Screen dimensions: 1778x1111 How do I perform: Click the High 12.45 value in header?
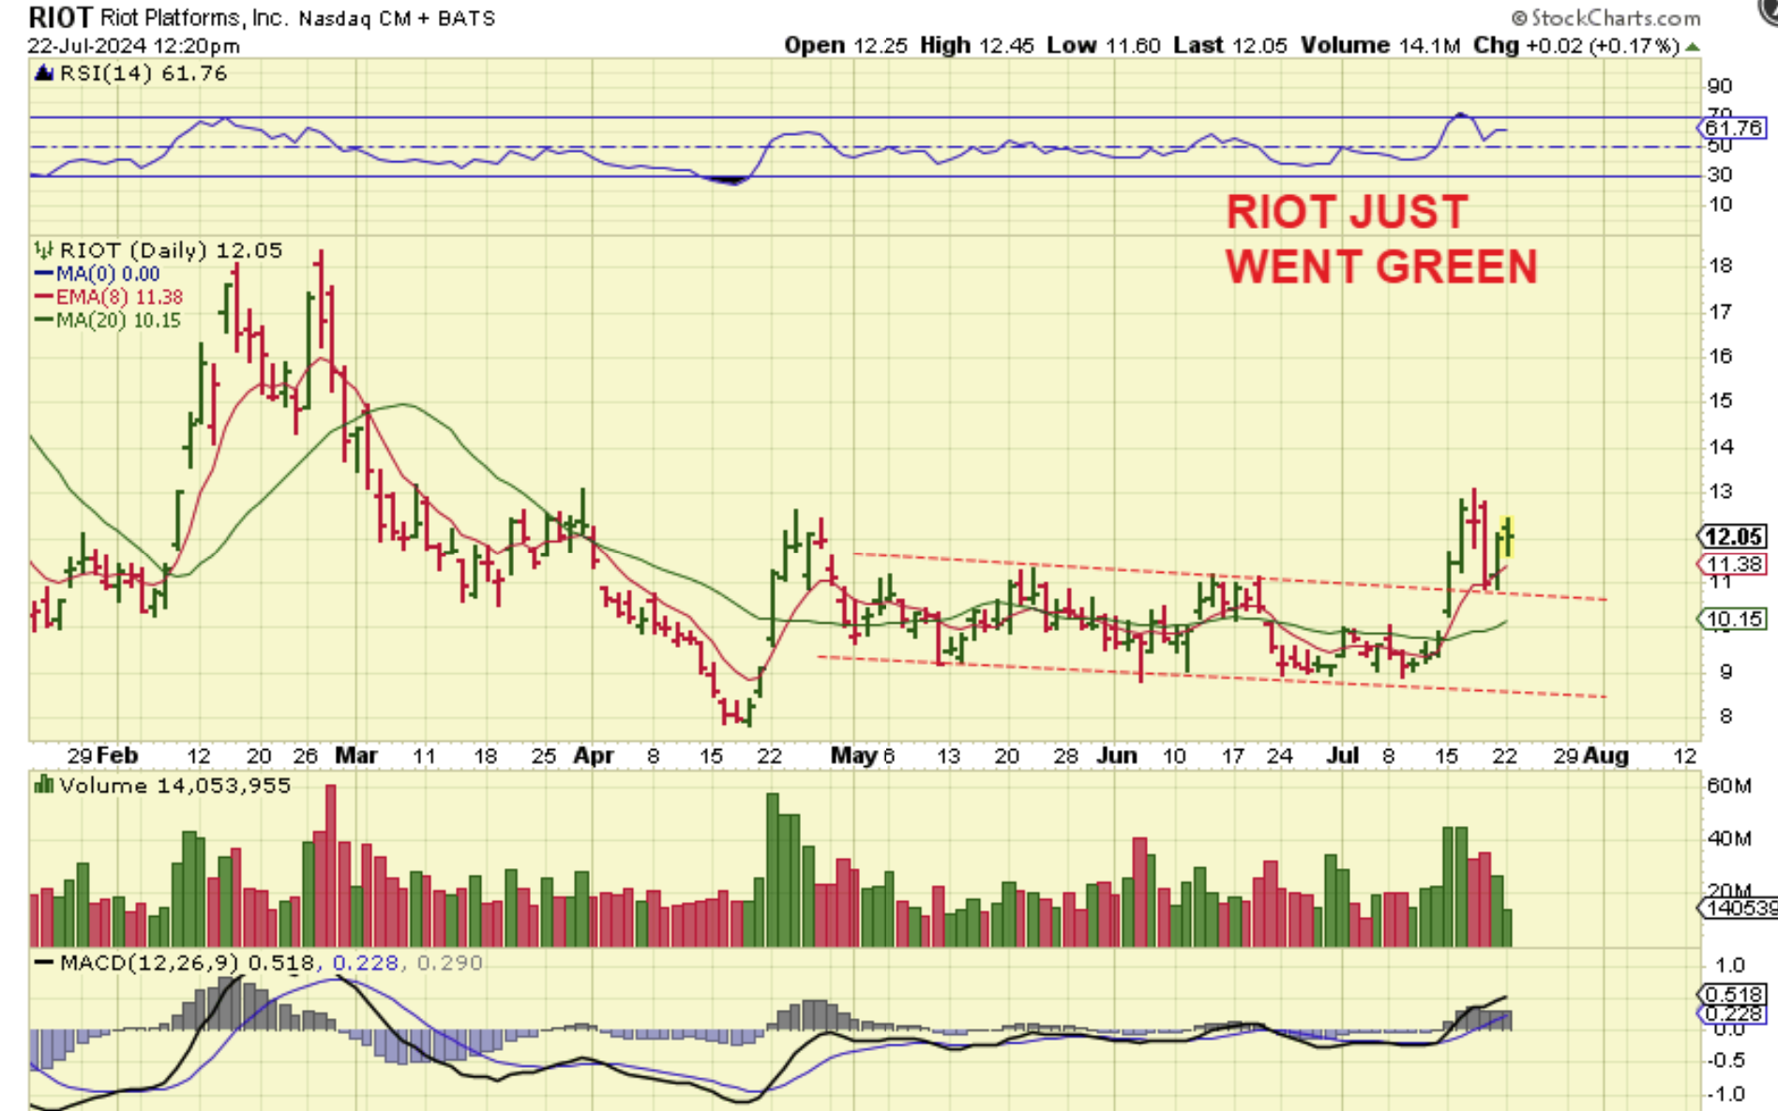[977, 45]
